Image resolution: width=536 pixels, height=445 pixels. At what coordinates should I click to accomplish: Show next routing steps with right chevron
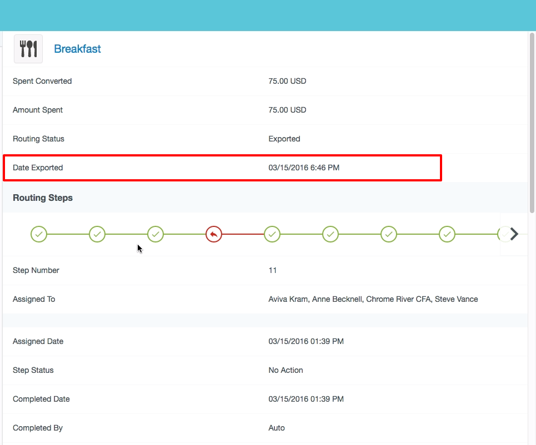[x=514, y=234]
